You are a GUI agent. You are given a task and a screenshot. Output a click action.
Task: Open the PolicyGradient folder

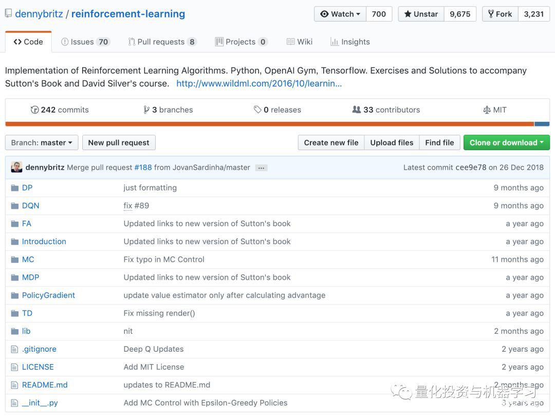point(48,295)
